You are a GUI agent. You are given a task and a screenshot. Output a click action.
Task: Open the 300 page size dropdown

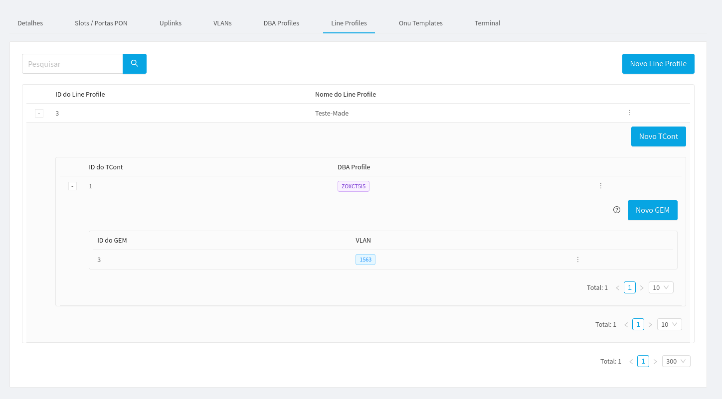click(x=676, y=361)
